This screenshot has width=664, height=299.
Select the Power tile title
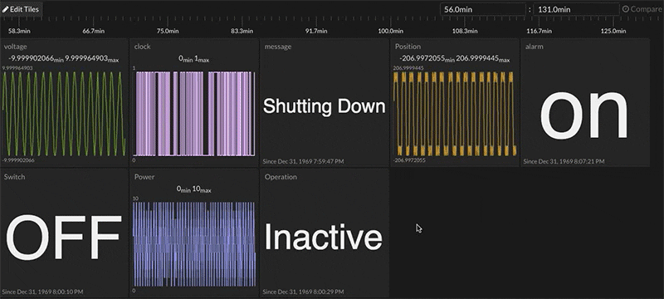coord(144,177)
